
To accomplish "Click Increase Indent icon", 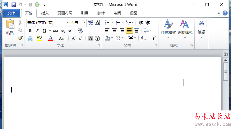I will click(x=148, y=23).
